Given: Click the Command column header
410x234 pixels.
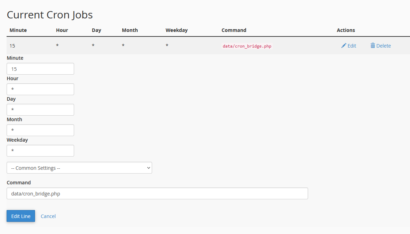Looking at the screenshot, I should pyautogui.click(x=234, y=30).
